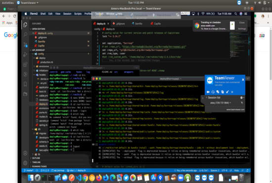Screen dimensions: 272x183
Task: Open Visual Studio Code from the dock
Action: pyautogui.click(x=79, y=178)
